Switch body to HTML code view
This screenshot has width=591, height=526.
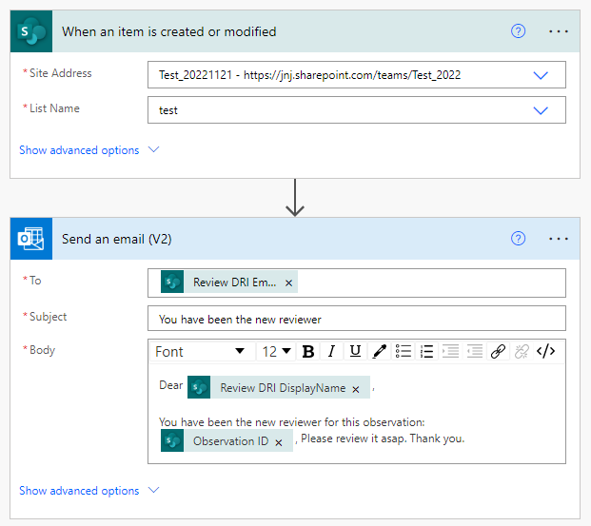pyautogui.click(x=545, y=351)
